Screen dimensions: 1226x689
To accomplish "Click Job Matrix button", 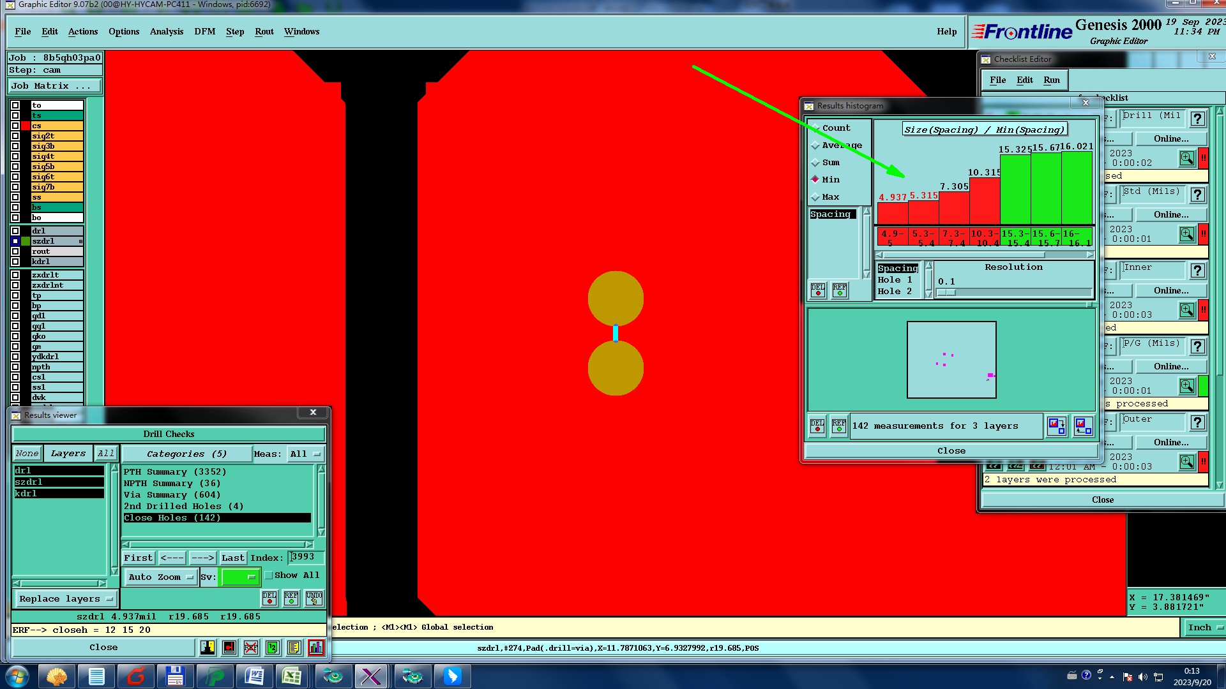I will [x=55, y=85].
